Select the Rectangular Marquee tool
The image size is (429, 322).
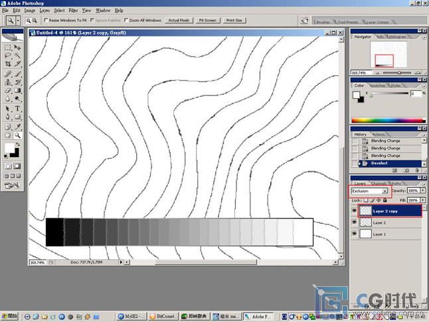click(x=8, y=47)
